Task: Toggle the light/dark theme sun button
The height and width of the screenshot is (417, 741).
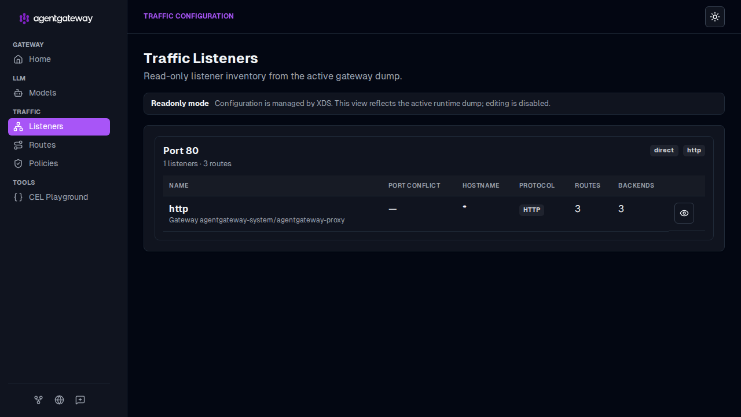Action: (715, 17)
